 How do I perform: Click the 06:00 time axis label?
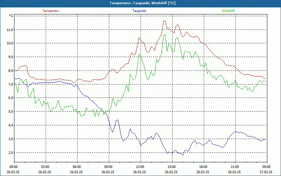coord(77,167)
